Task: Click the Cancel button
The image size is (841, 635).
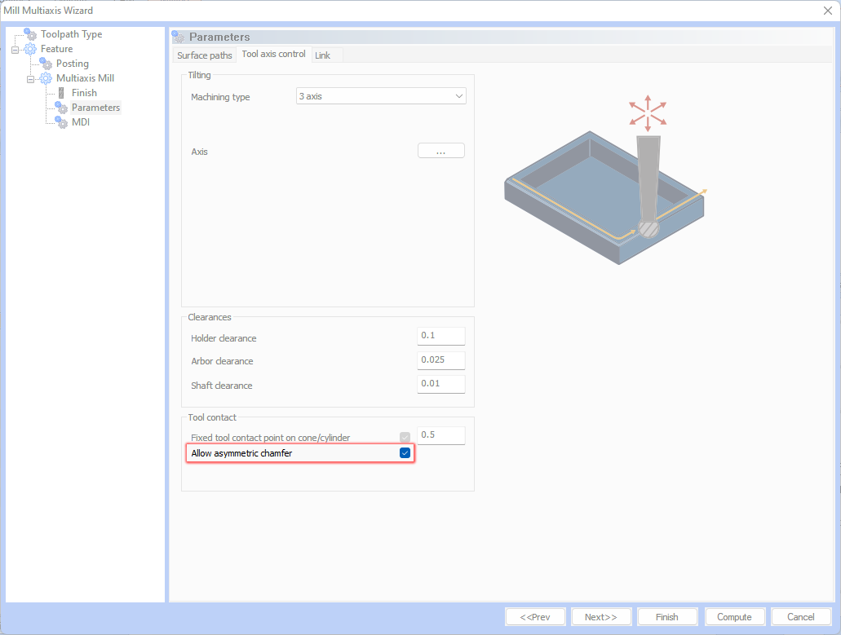Action: coord(801,617)
